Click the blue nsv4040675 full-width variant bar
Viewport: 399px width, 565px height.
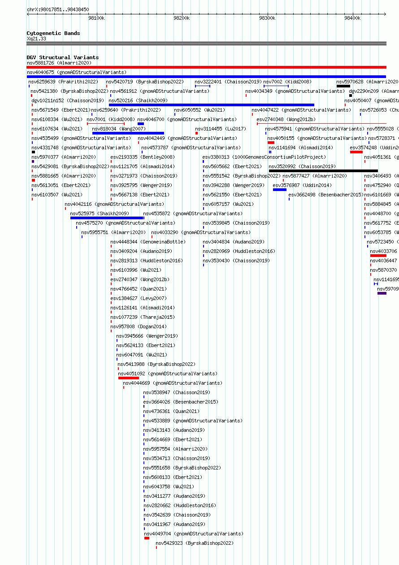coord(207,77)
